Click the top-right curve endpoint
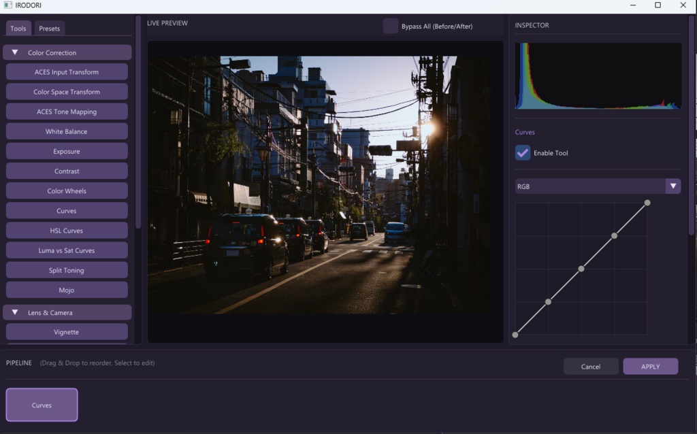Screen dimensions: 697x434 coord(647,203)
